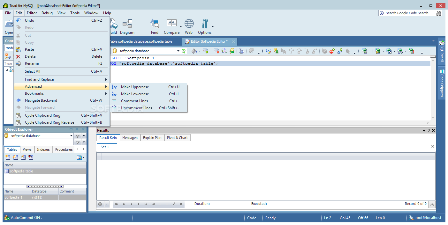
Task: Switch to the Views tab
Action: pyautogui.click(x=27, y=149)
